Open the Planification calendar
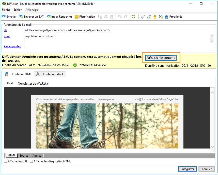 click(x=85, y=17)
